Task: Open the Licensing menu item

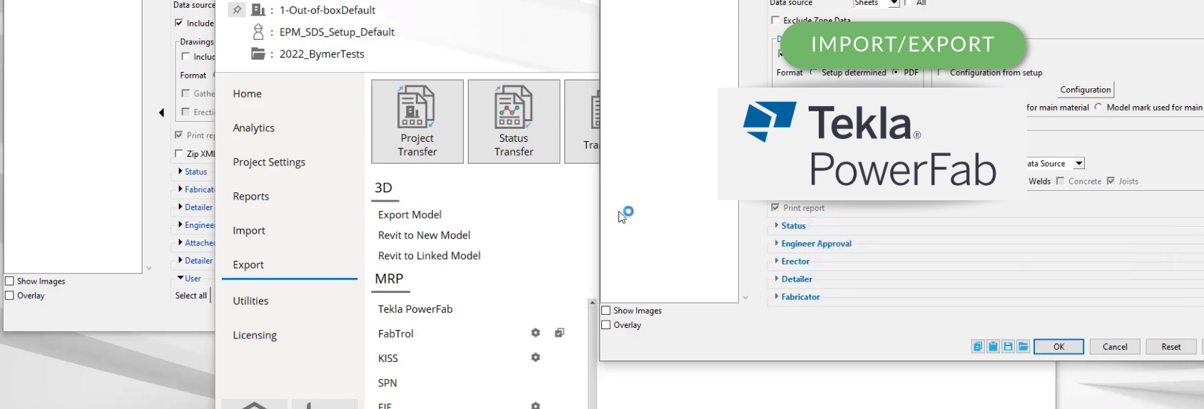Action: [255, 335]
